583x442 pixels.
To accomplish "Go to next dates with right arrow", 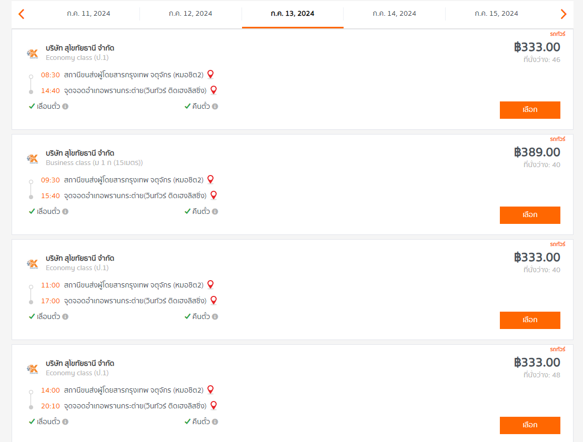I will [x=564, y=14].
